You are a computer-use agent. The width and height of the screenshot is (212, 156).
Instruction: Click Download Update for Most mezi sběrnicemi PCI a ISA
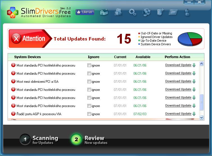(178, 81)
